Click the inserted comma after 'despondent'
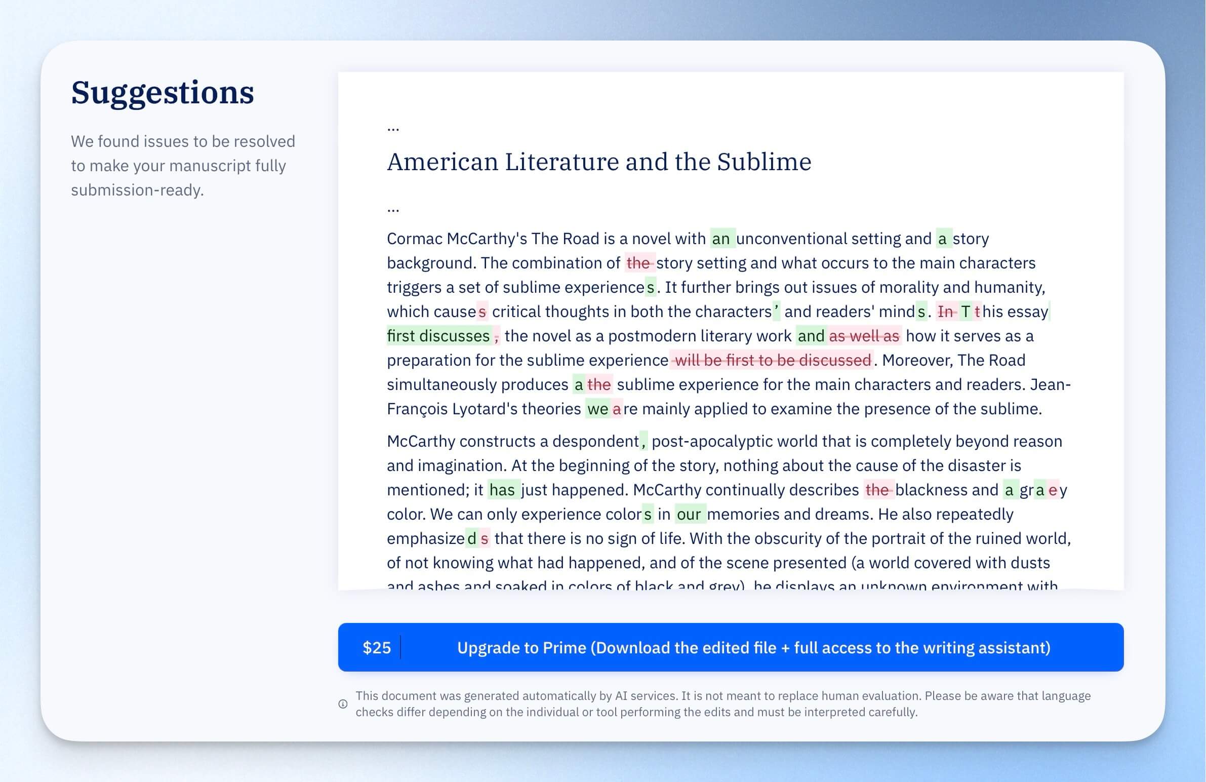 point(644,441)
